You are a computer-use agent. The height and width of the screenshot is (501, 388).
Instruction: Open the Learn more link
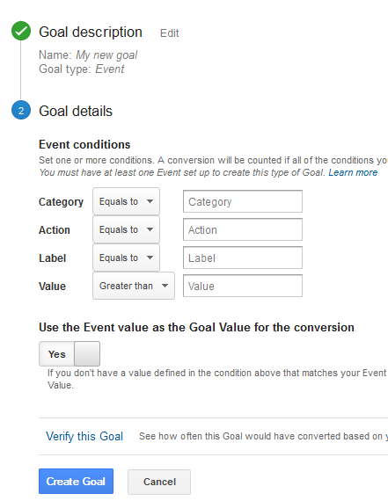pos(353,172)
